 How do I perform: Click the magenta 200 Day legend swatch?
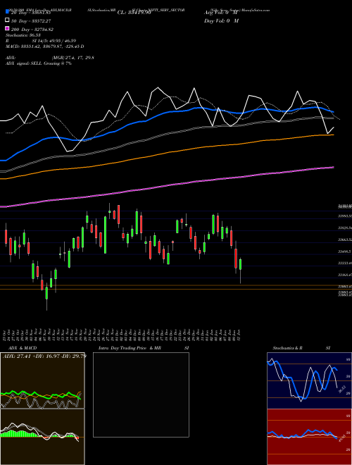pyautogui.click(x=7, y=28)
